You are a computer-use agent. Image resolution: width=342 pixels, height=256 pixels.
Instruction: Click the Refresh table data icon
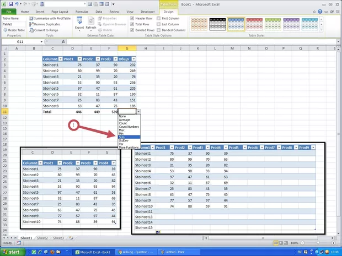point(91,21)
